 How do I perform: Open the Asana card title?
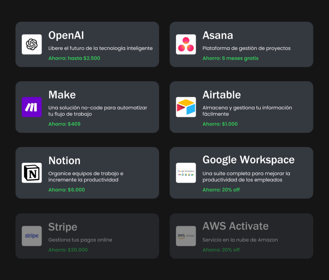(x=218, y=35)
